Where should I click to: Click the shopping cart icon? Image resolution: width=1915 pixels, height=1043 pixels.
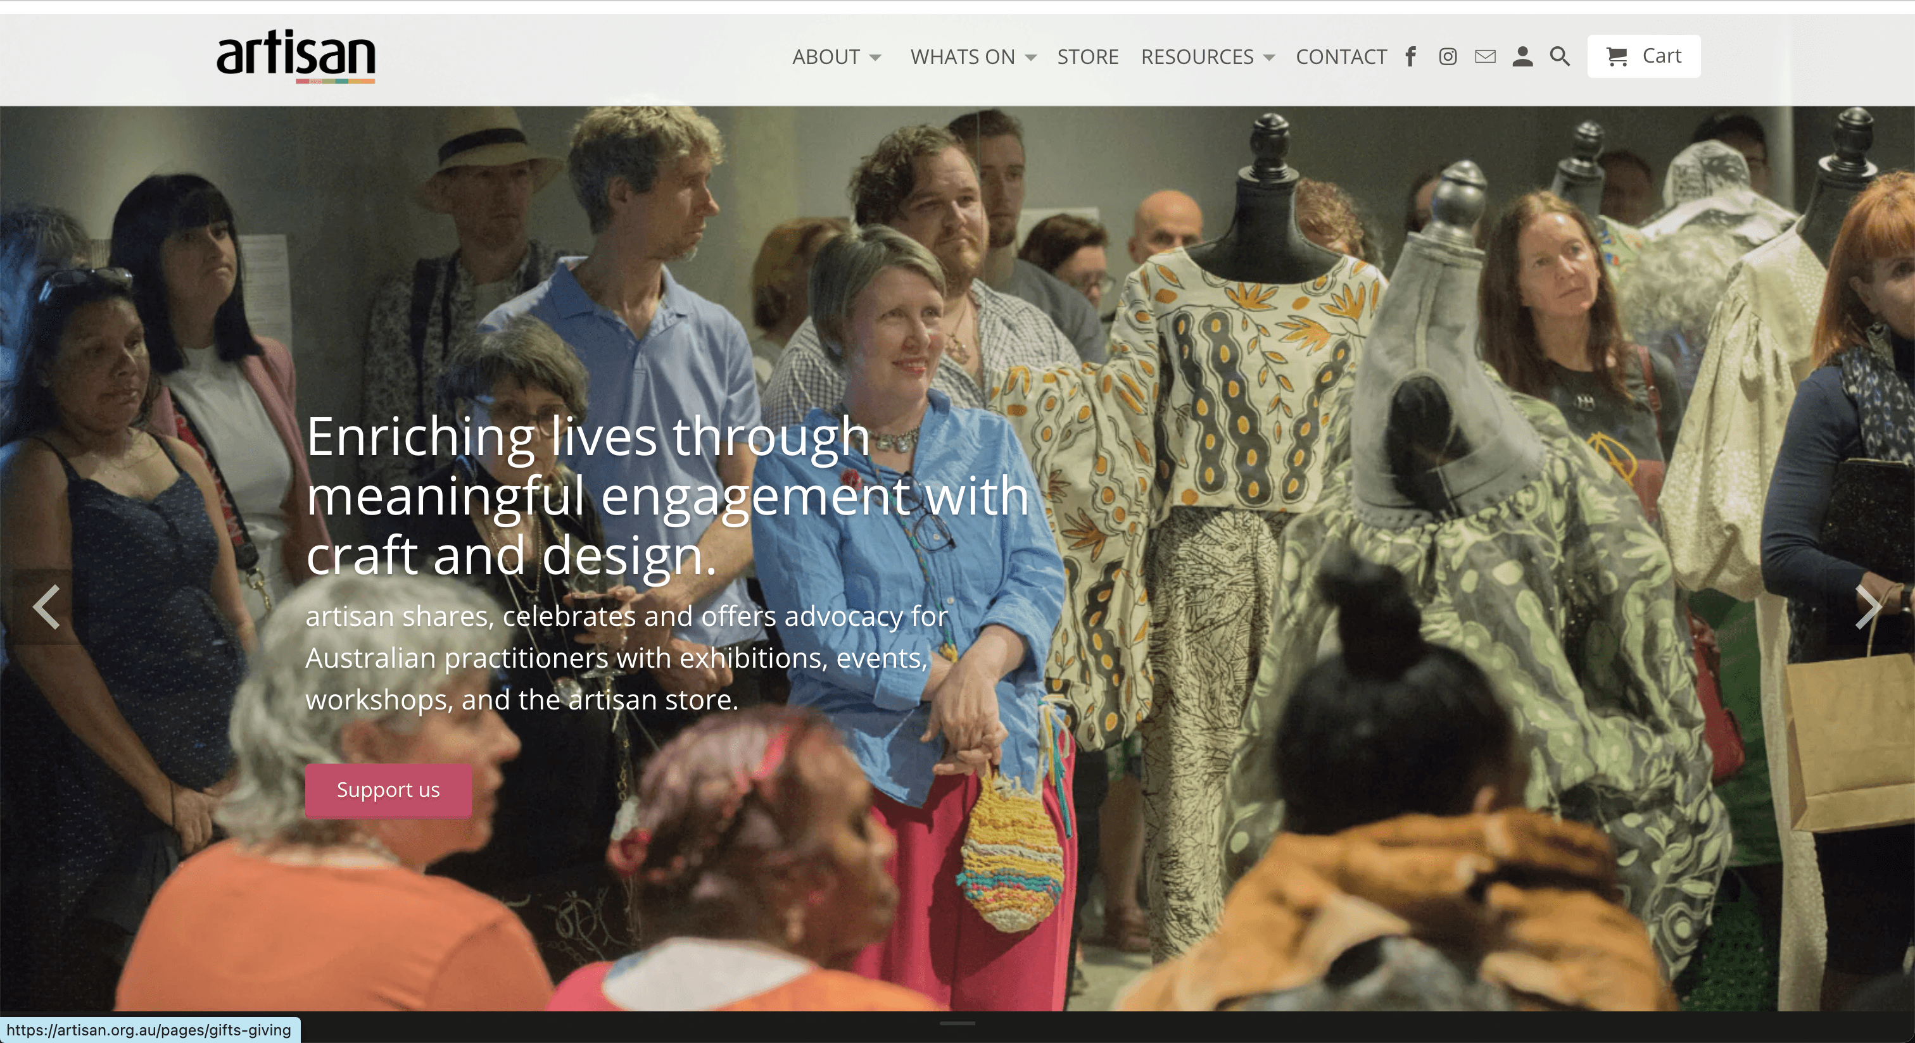coord(1616,56)
